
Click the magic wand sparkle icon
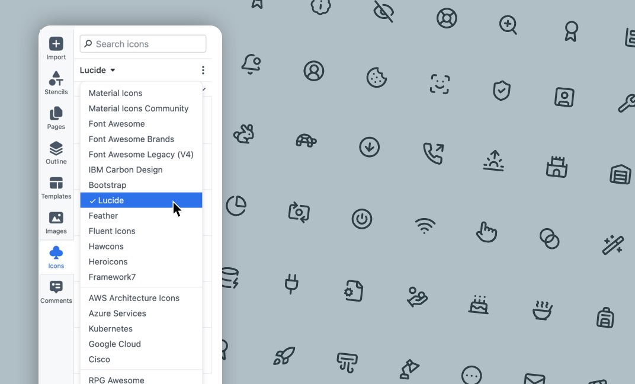(612, 245)
